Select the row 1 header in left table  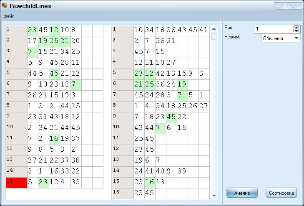(17, 31)
